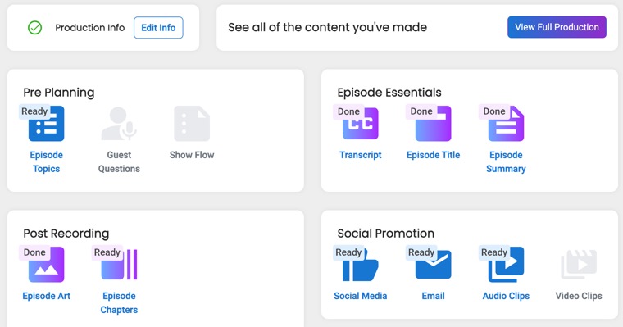
Task: Open the Show Flow document icon
Action: (192, 124)
